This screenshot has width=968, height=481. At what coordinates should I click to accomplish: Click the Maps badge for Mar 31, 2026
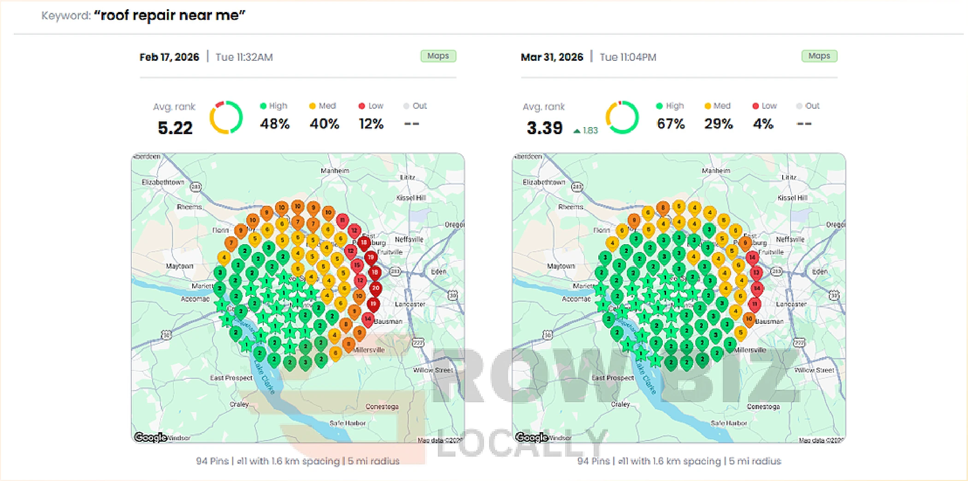(819, 56)
